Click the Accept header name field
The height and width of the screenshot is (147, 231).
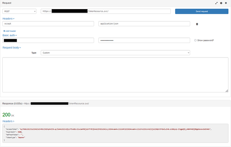tap(48, 24)
